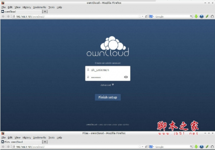215x150 pixels.
Task: Open the View menu in the top Firefox window
Action: pyautogui.click(x=18, y=7)
